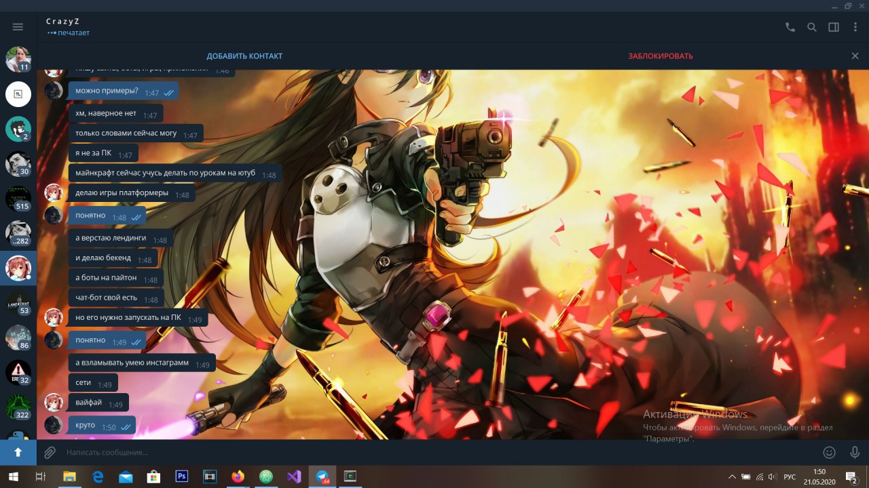This screenshot has width=869, height=488.
Task: Open Firefox from taskbar
Action: 237,476
